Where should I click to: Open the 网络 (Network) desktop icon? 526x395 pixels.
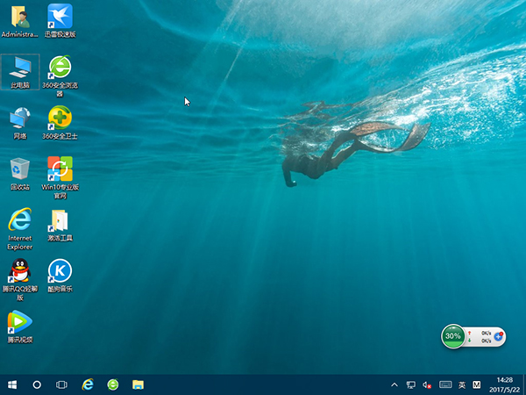[x=19, y=118]
